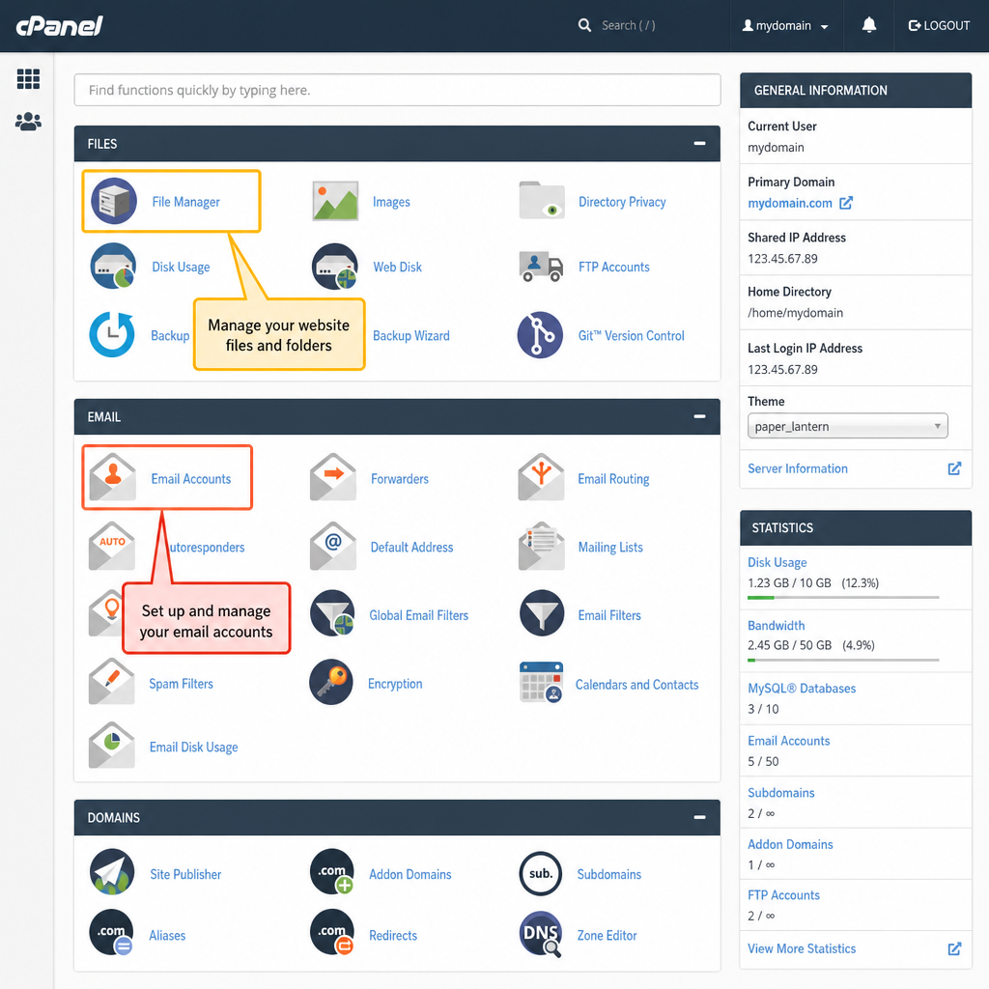Image resolution: width=989 pixels, height=989 pixels.
Task: Click the Site Publisher link text
Action: (x=185, y=874)
